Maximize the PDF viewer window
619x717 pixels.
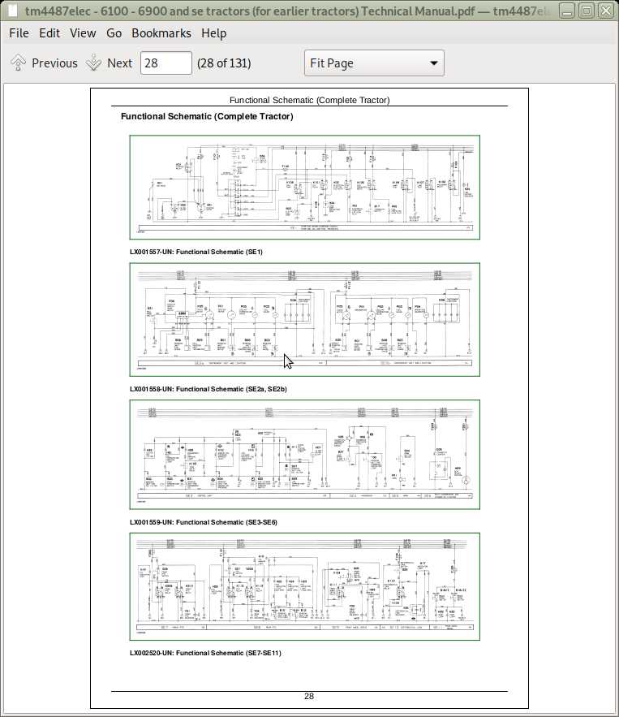point(587,11)
